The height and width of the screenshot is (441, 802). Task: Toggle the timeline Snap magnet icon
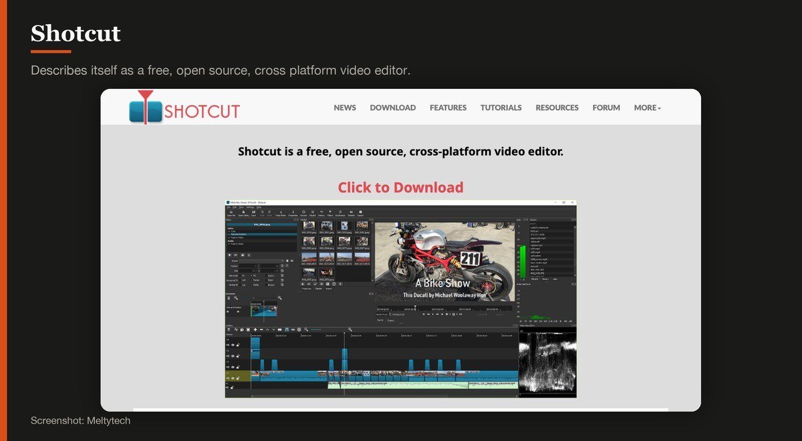coord(287,329)
